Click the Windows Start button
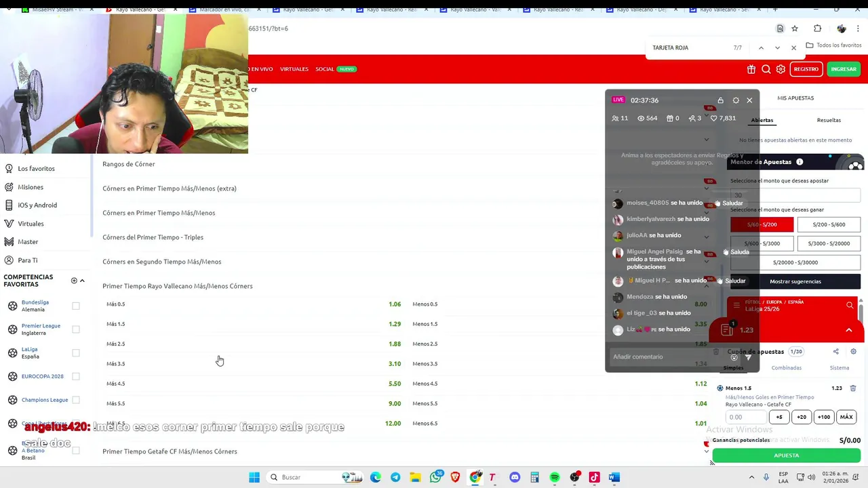The image size is (868, 488). click(254, 477)
